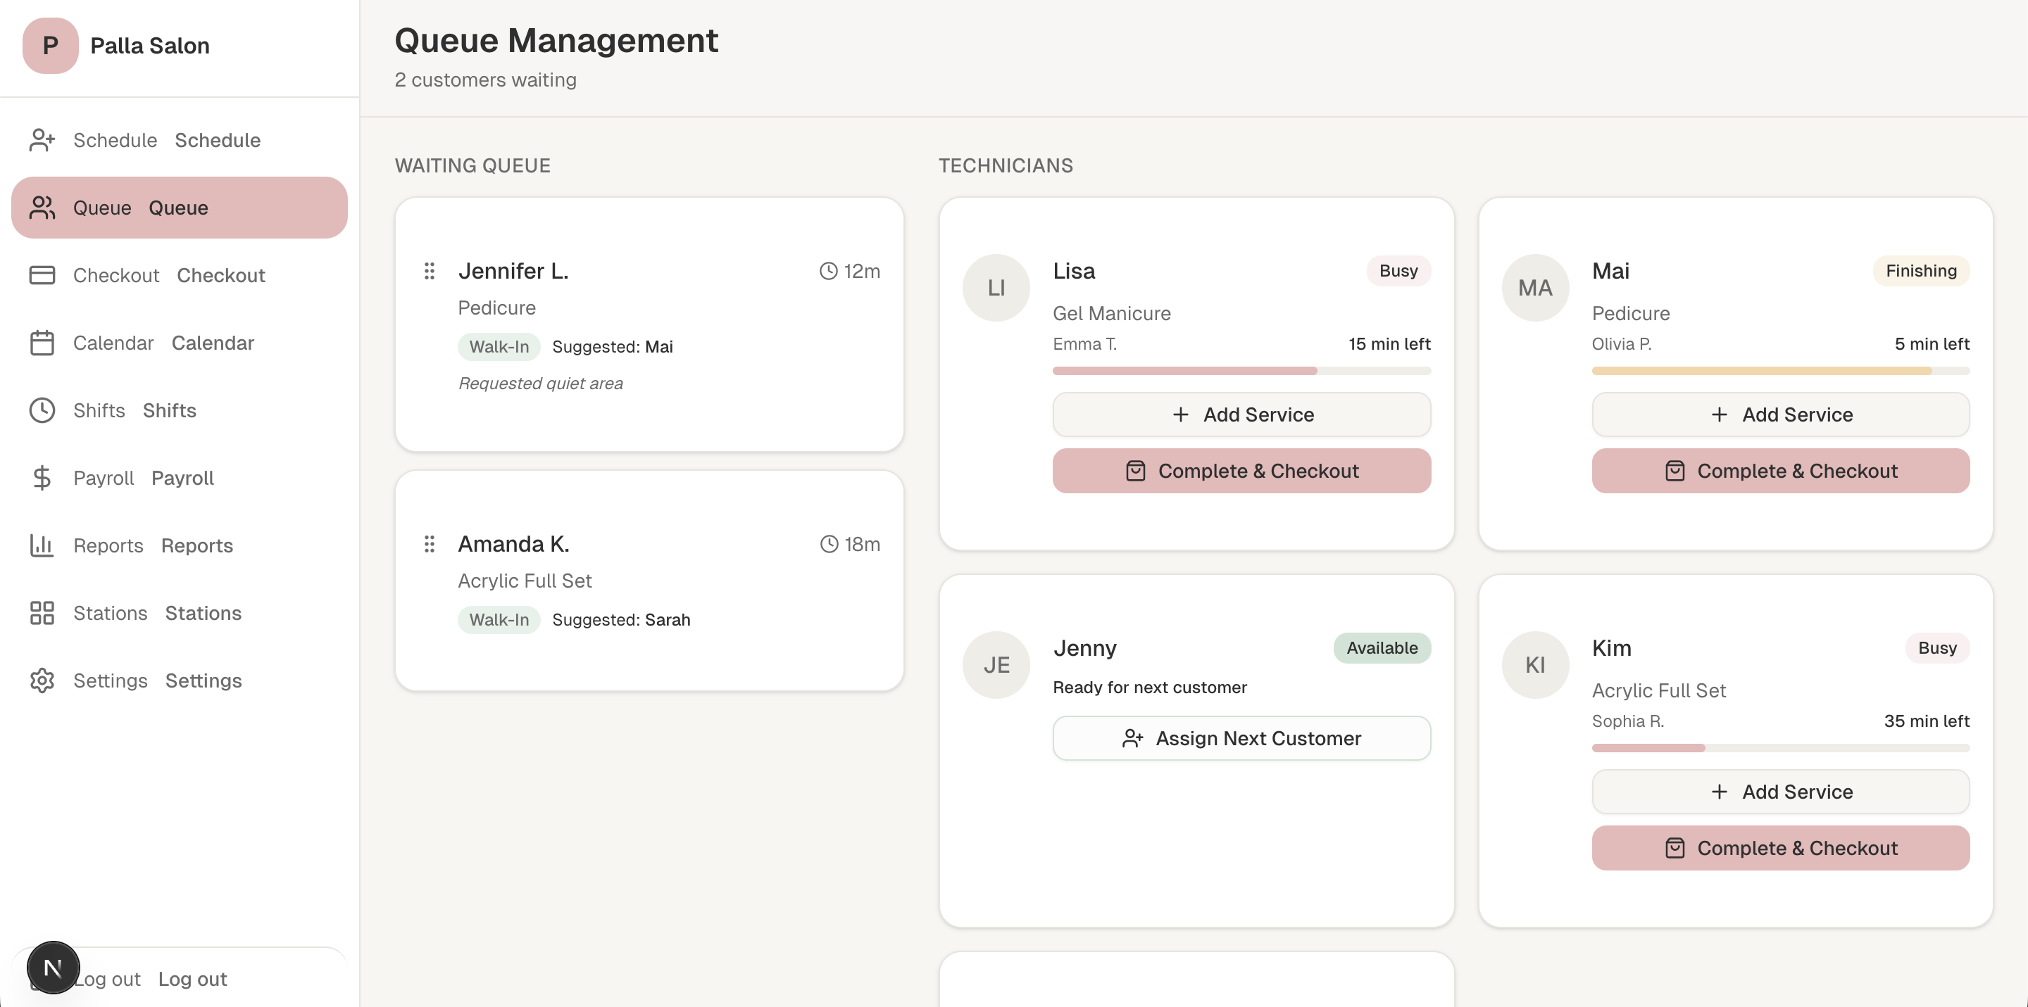The width and height of the screenshot is (2028, 1007).
Task: Select Amanda K. name in waiting queue
Action: [513, 545]
